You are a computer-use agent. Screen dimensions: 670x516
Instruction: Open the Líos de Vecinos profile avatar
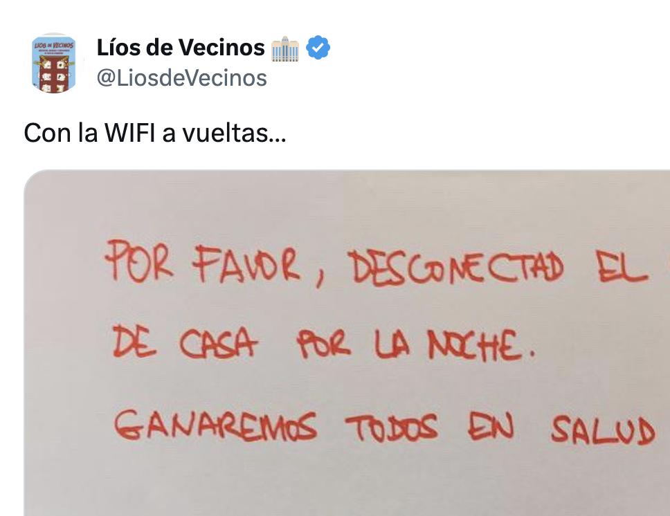click(54, 64)
